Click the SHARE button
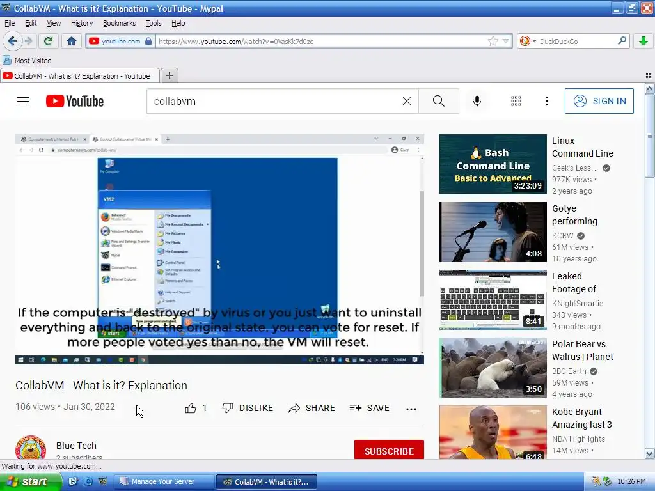Viewport: 655px width, 491px height. pyautogui.click(x=312, y=408)
